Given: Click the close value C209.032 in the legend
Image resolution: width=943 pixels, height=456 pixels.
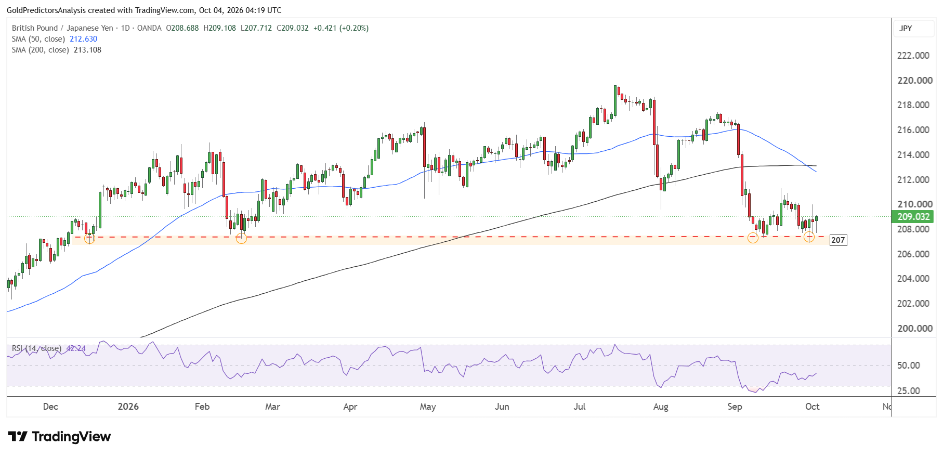Looking at the screenshot, I should click(293, 28).
